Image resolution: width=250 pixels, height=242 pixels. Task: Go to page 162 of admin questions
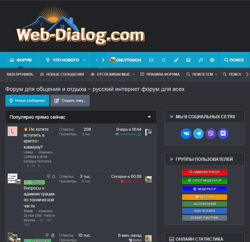click(49, 220)
